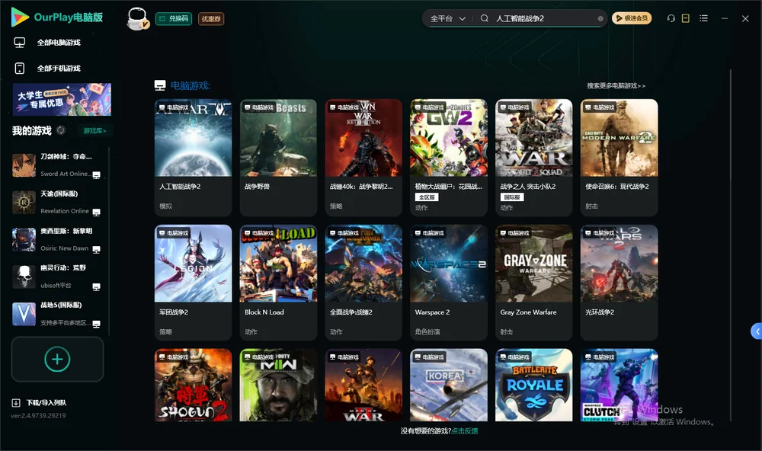Open the Call of Duty MW cover
The height and width of the screenshot is (451, 762).
tap(278, 385)
